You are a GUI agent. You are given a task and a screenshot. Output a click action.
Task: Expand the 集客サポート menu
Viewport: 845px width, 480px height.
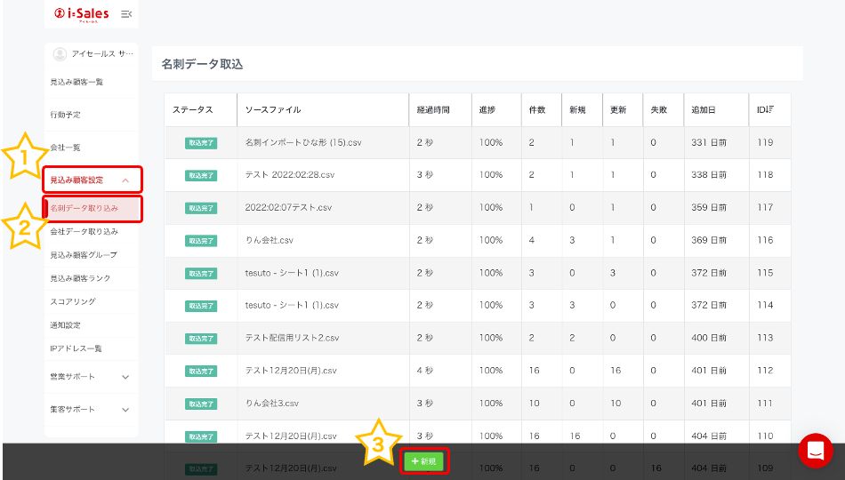point(125,410)
